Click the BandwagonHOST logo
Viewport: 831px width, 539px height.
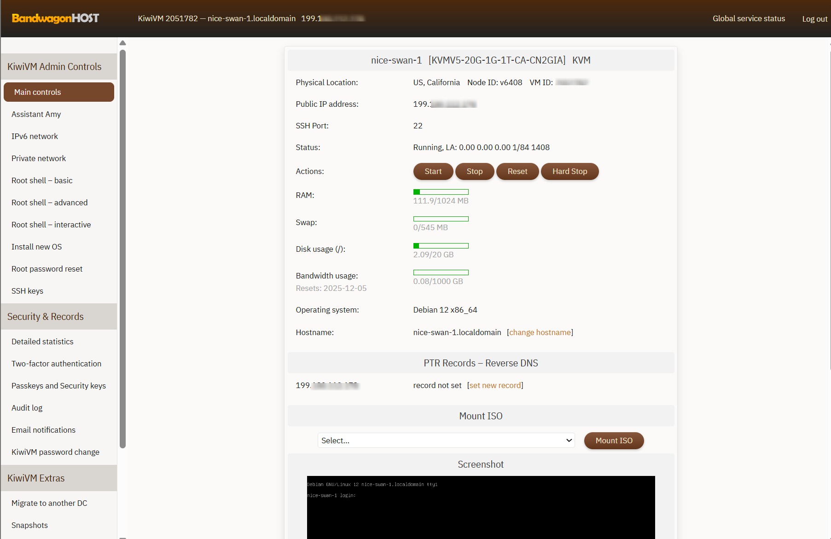pyautogui.click(x=55, y=18)
